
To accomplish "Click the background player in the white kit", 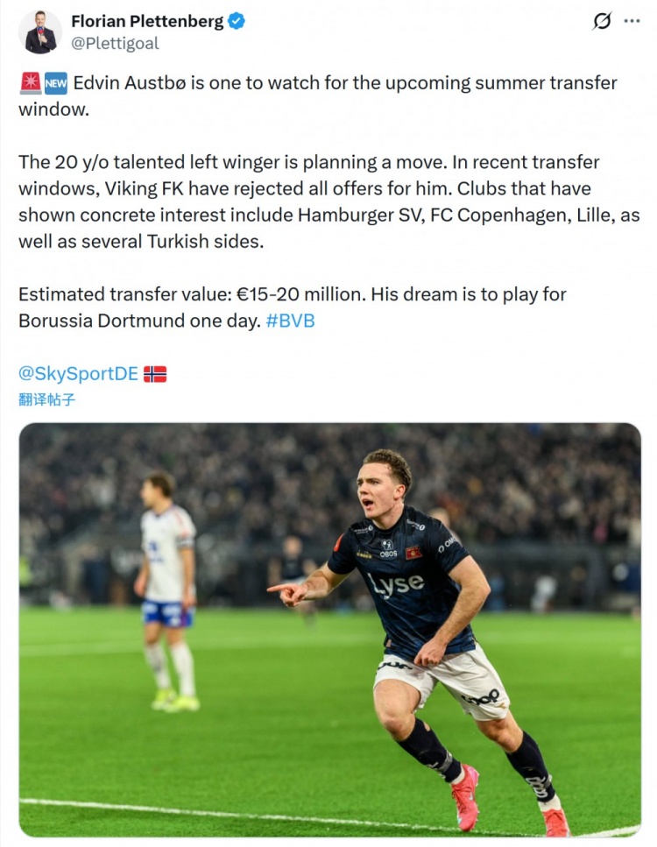I will tap(166, 587).
